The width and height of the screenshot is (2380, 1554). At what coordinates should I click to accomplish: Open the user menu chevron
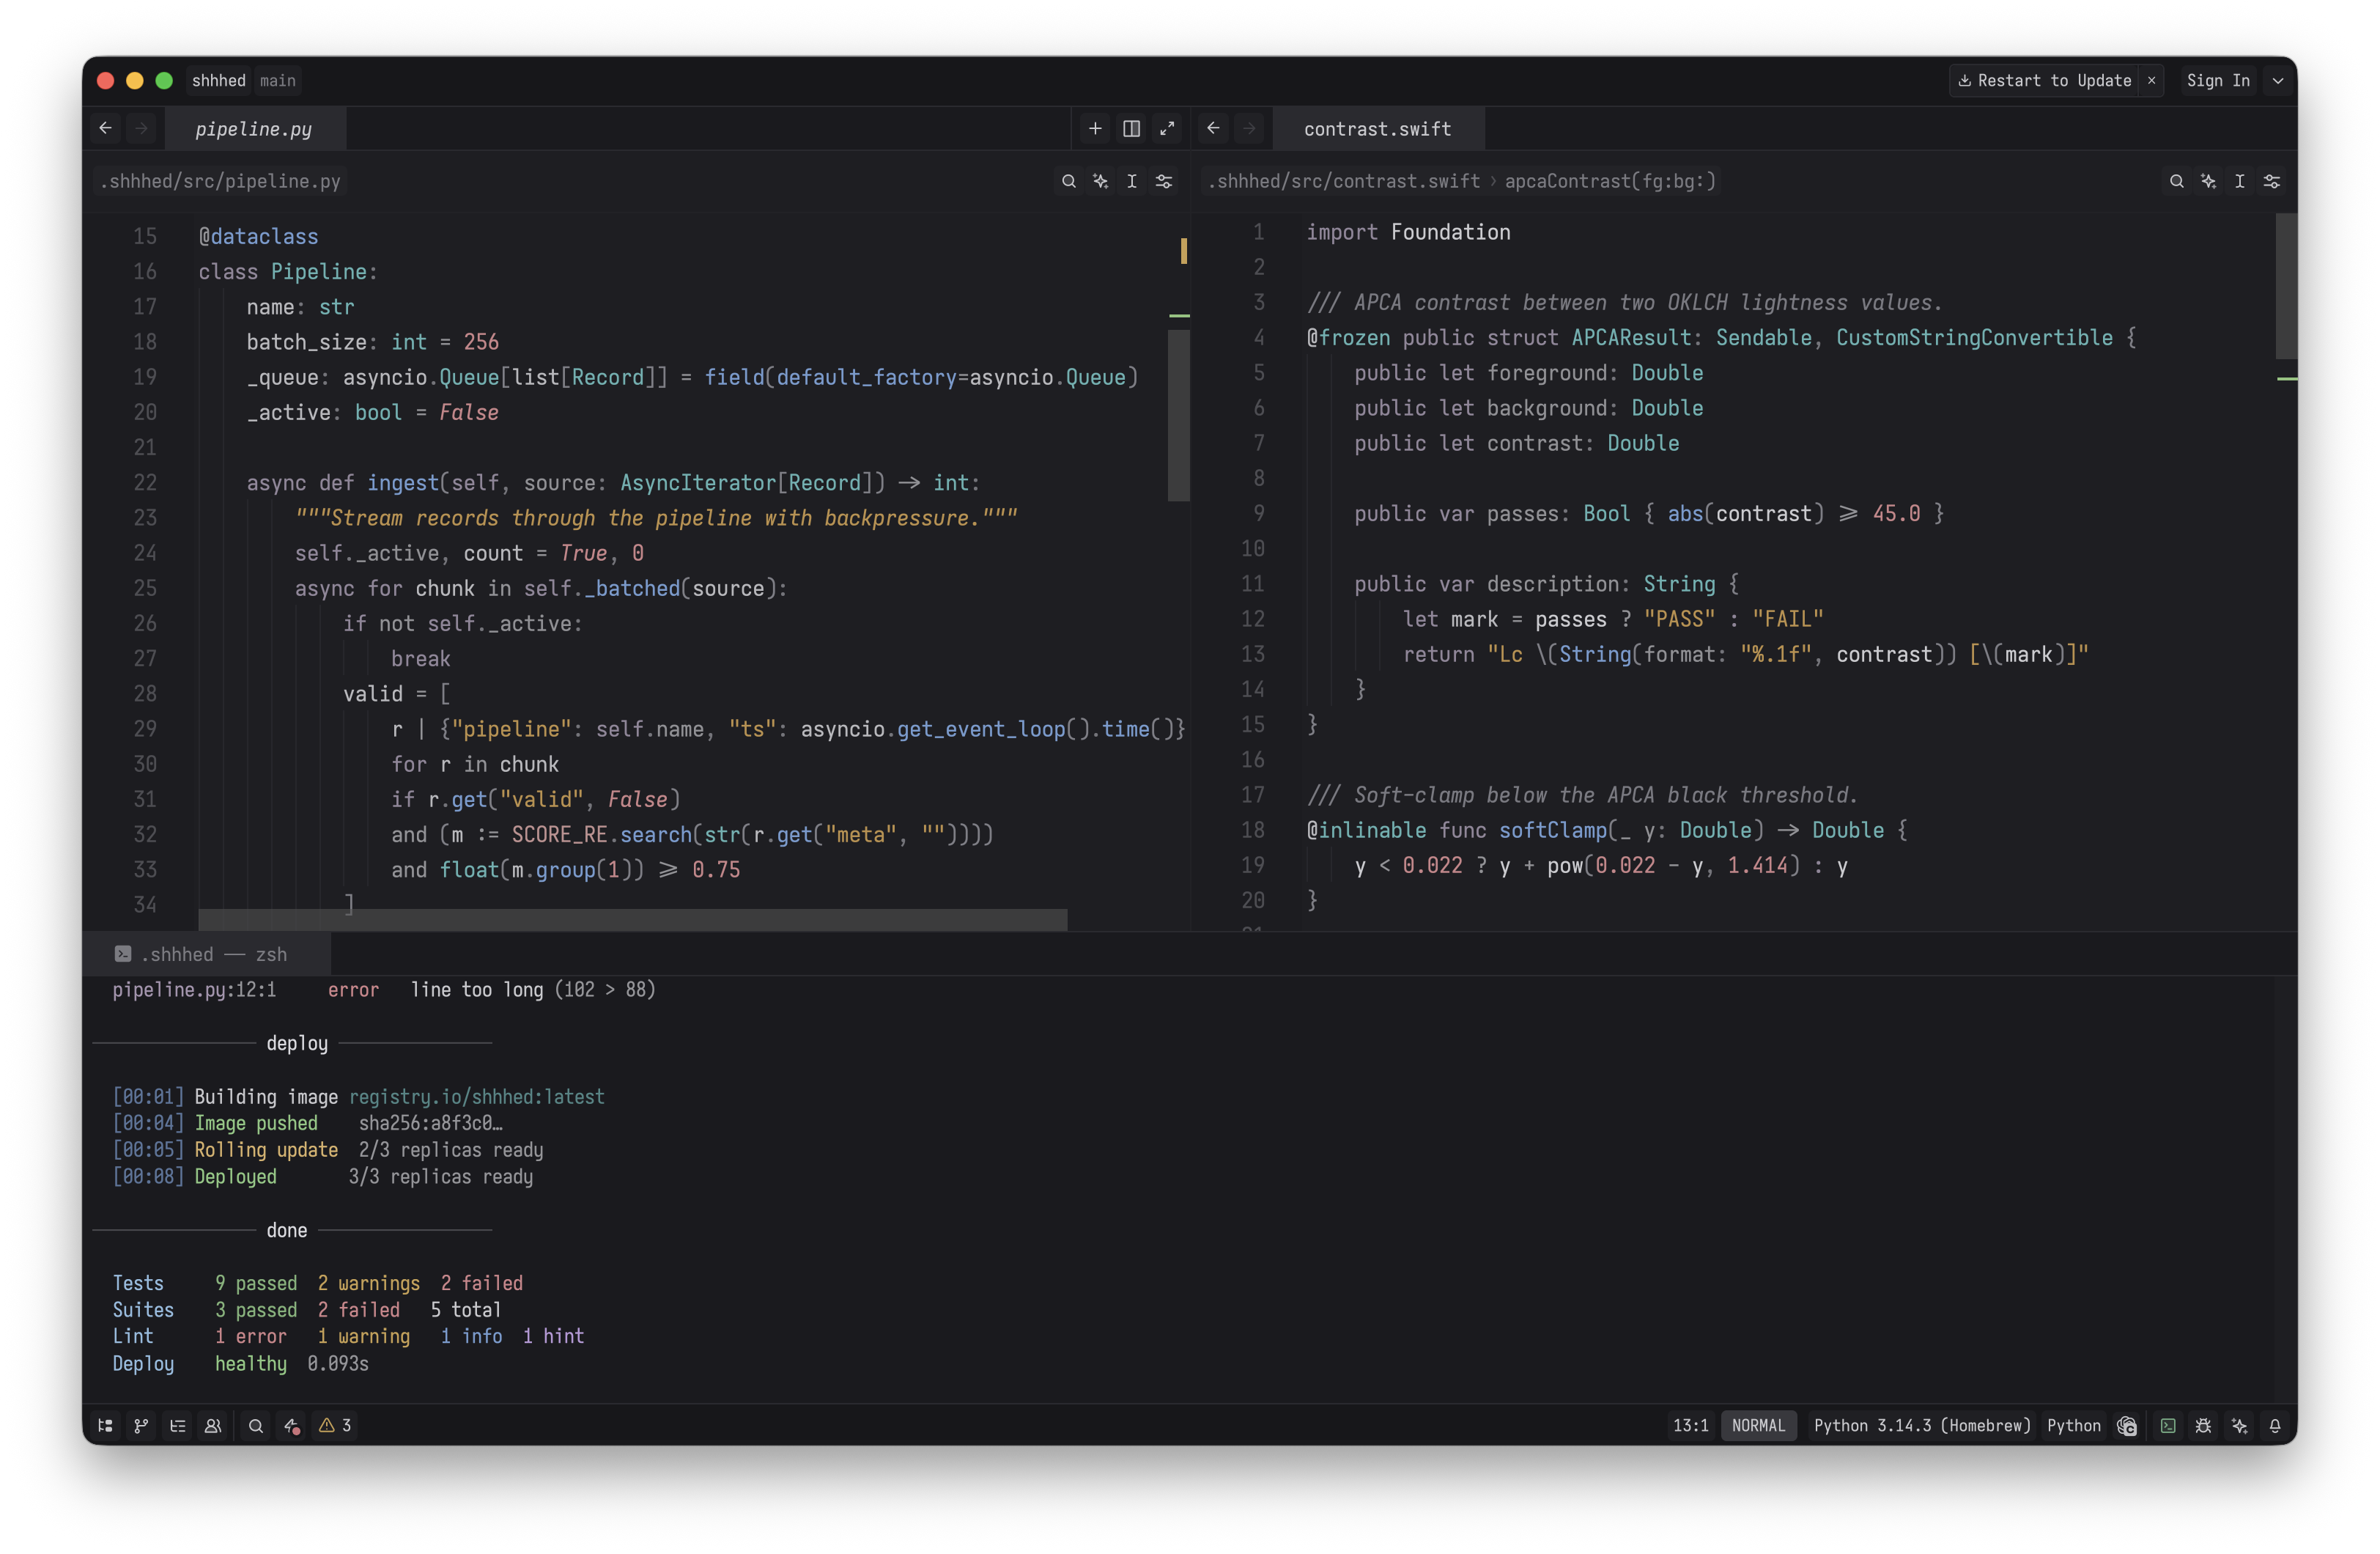[2278, 80]
